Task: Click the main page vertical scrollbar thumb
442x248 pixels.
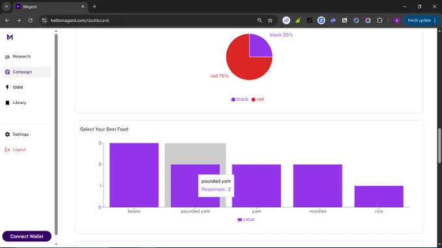Action: (439, 145)
